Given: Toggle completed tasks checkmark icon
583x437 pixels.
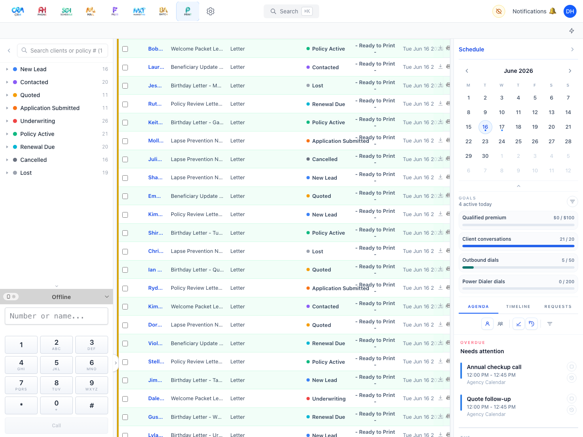Looking at the screenshot, I should (x=519, y=324).
